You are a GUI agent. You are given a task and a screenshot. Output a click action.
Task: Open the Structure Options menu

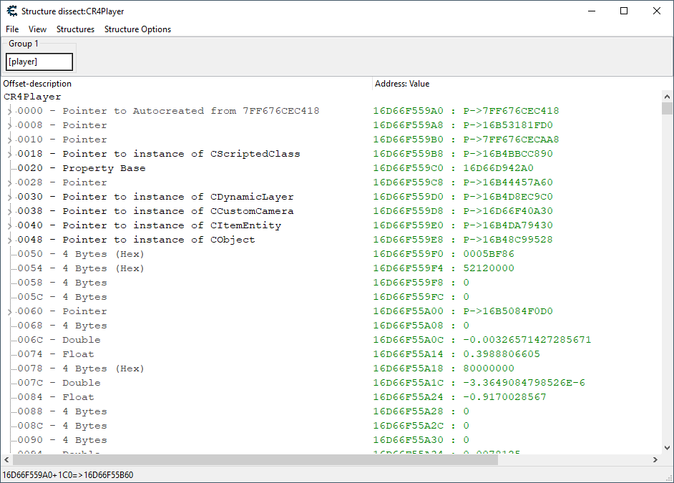[x=137, y=29]
